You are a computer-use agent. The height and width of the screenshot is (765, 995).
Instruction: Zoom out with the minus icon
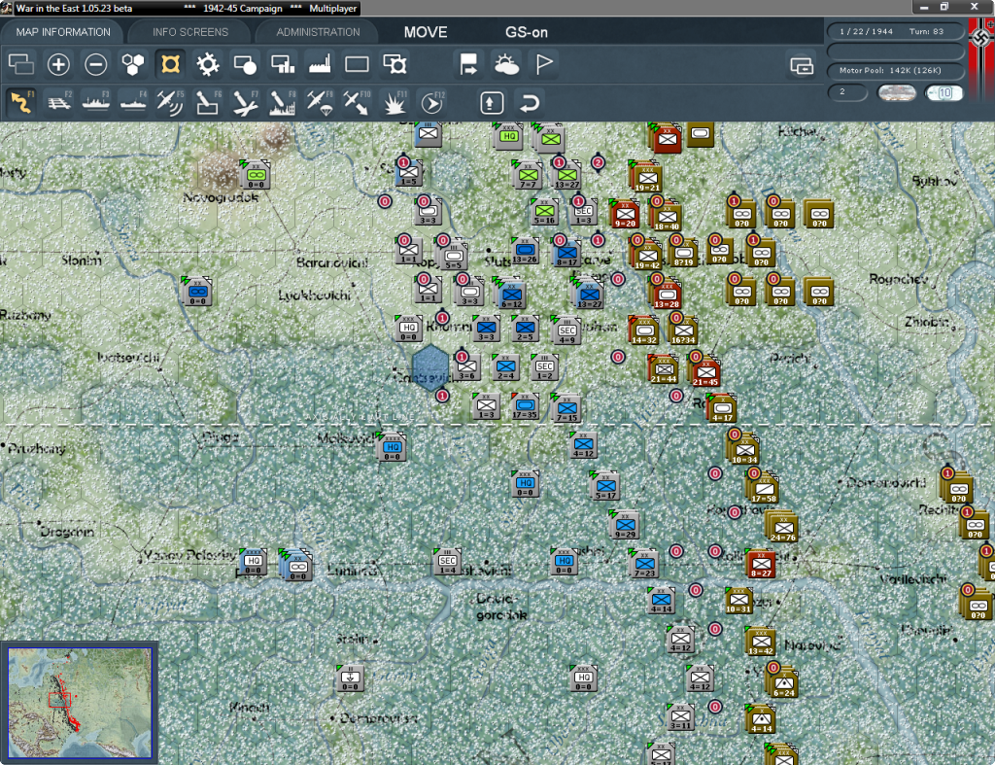tap(96, 64)
